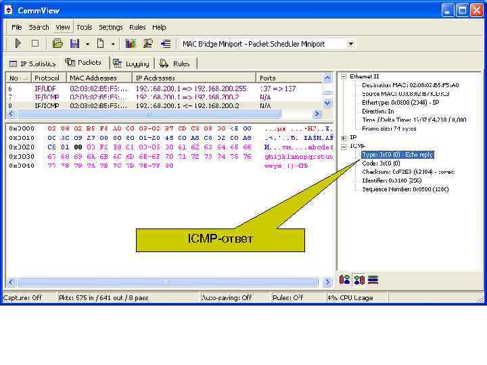Click the hex pane scroll left arrow
This screenshot has height=365, width=487.
pos(11,282)
